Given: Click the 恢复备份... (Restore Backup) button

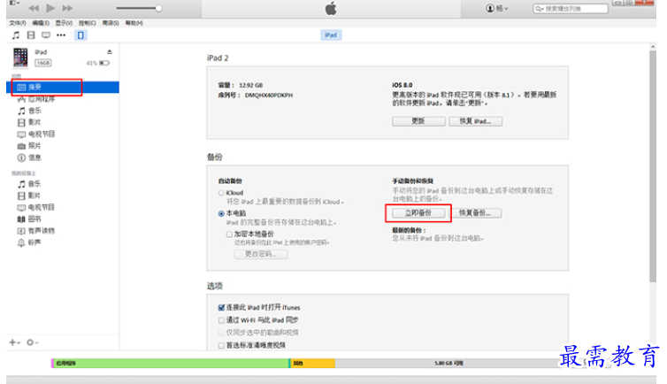Looking at the screenshot, I should click(475, 212).
